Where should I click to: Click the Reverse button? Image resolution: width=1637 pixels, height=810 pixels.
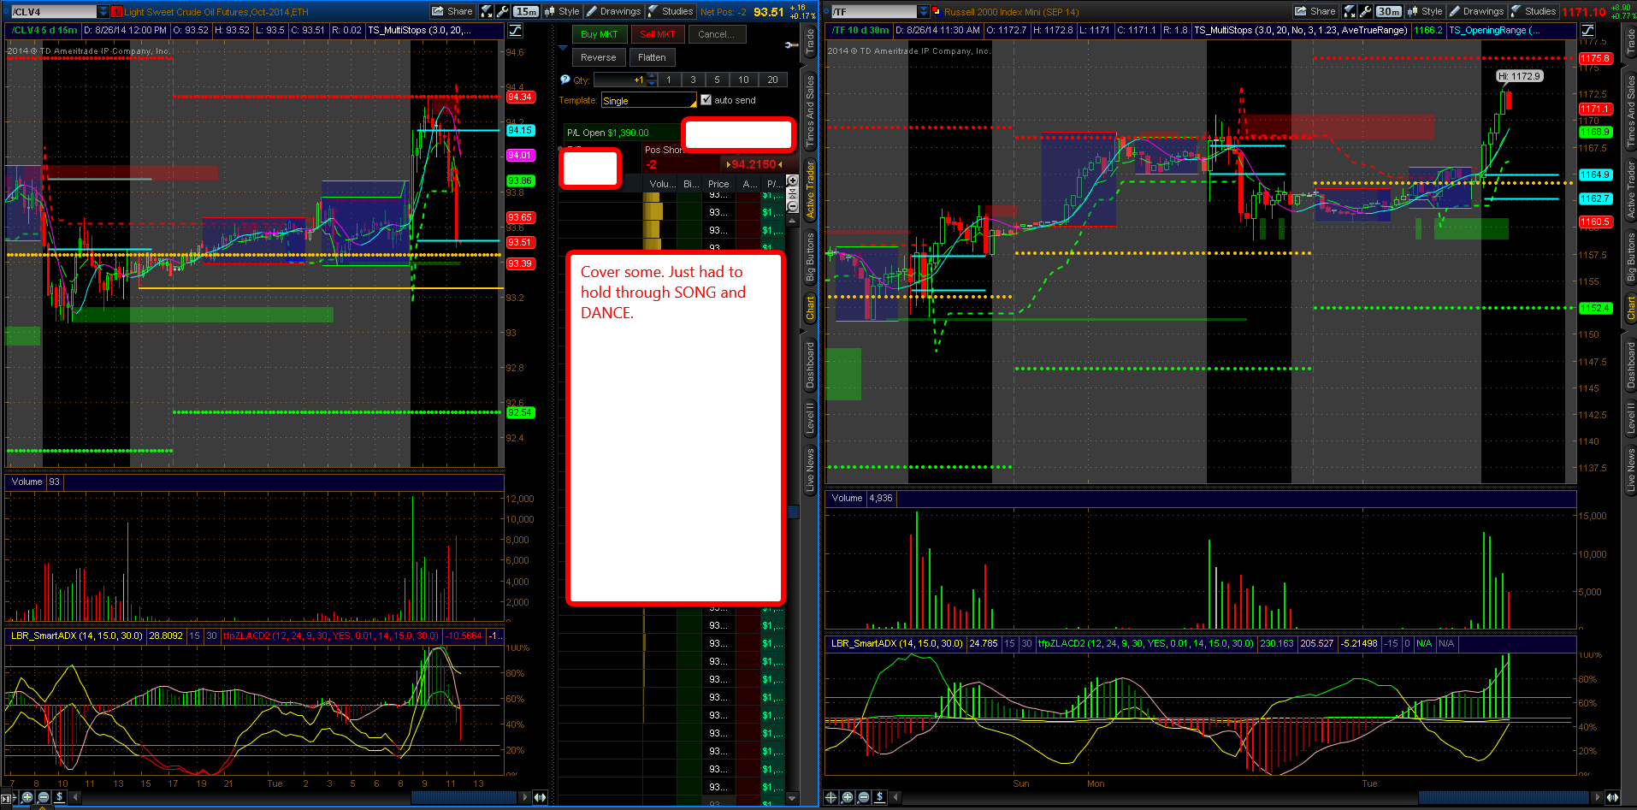pyautogui.click(x=599, y=57)
